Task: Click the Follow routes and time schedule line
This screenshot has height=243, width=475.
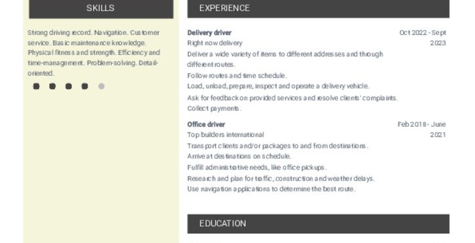Action: click(237, 76)
